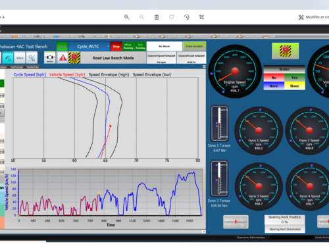This screenshot has height=252, width=329.
Task: Hit the toolbar emergency stop icon beside warning triangle
Action: [74, 58]
